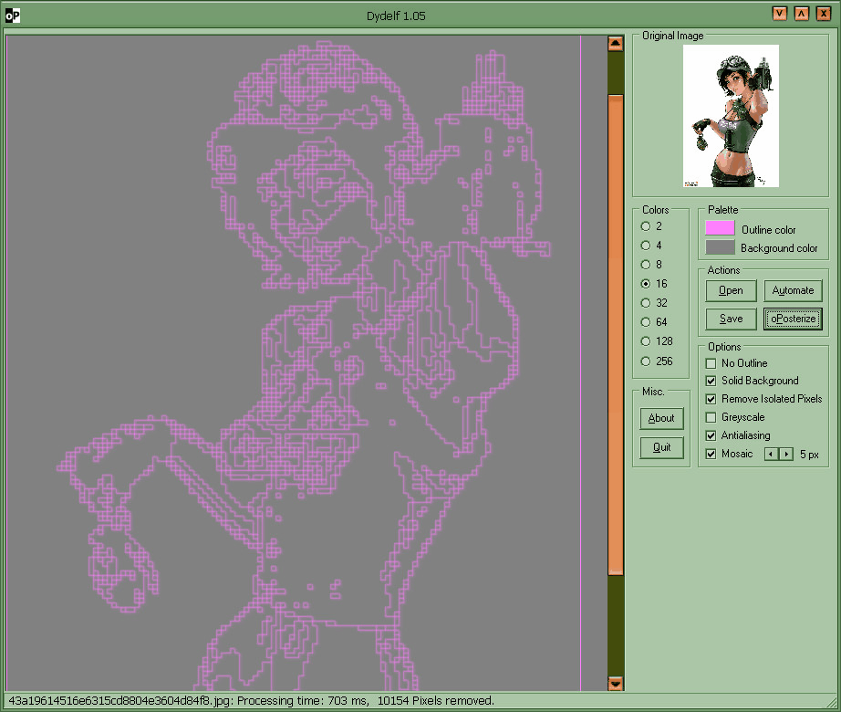Screen dimensions: 841x712
Task: Click the 'Outline color' label
Action: [x=769, y=230]
